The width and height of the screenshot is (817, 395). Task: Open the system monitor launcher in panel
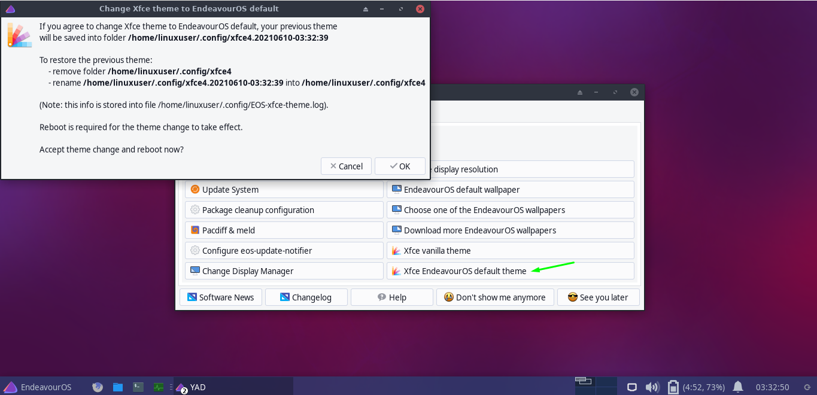[158, 387]
